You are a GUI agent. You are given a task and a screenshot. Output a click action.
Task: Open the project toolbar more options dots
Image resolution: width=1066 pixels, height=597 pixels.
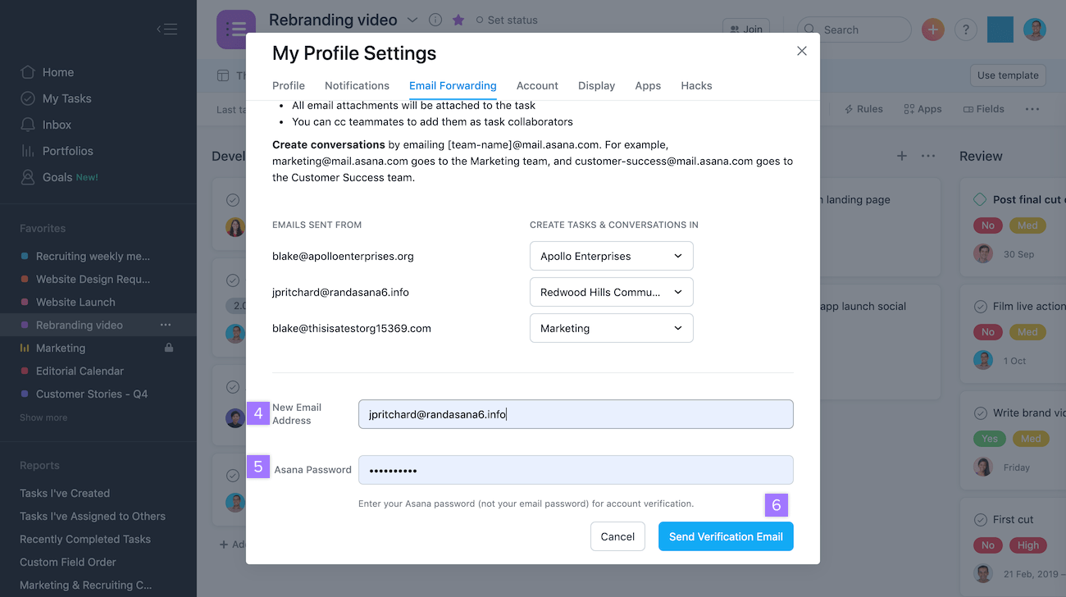(x=1032, y=109)
